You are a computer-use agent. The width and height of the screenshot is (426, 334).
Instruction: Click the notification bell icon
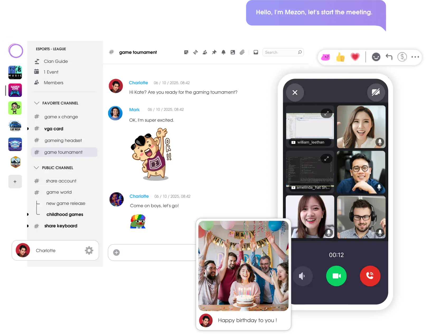pos(223,52)
